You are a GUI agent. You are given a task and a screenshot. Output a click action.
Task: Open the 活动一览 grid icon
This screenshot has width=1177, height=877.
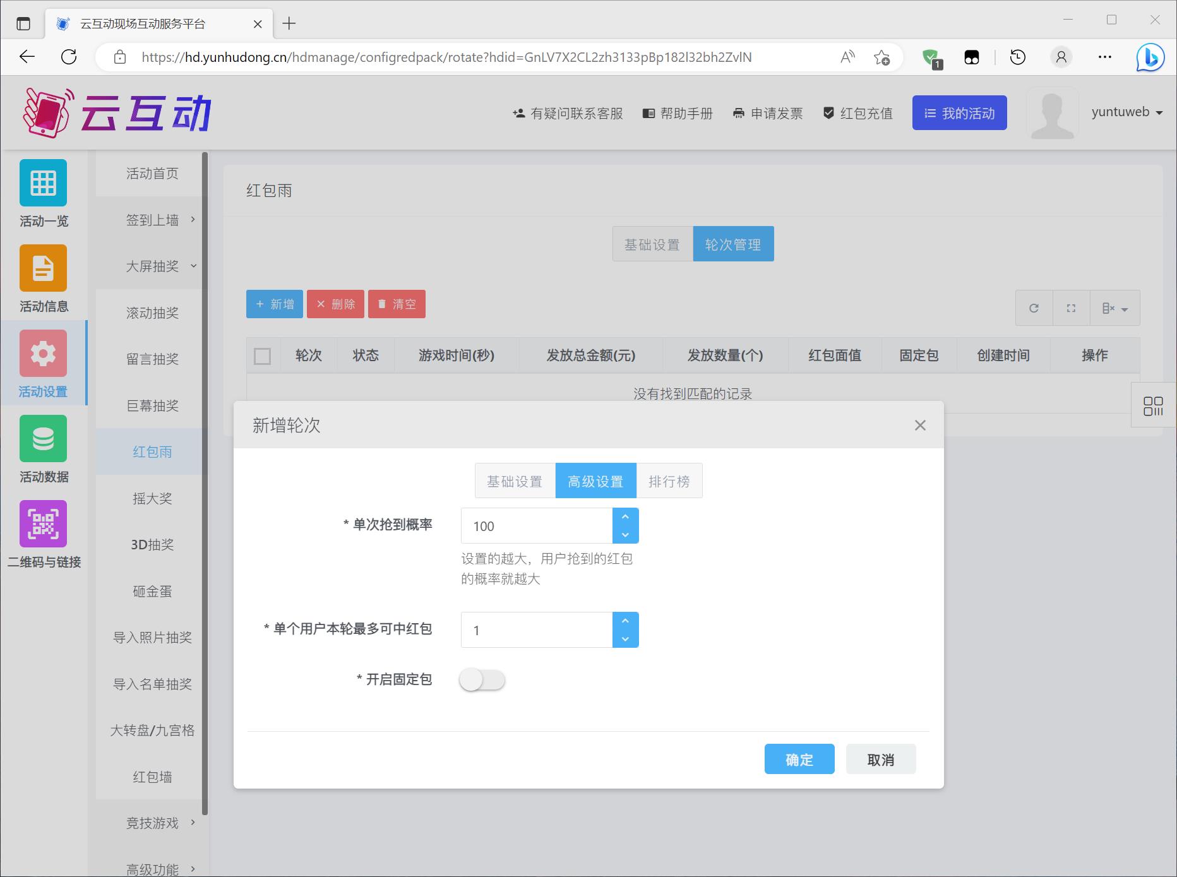coord(43,183)
